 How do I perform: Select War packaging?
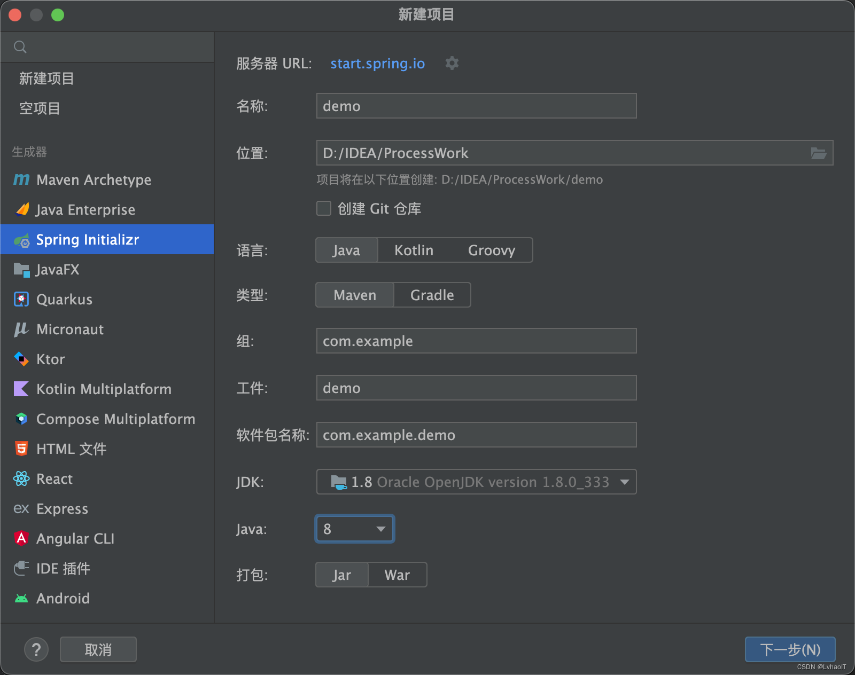coord(398,575)
